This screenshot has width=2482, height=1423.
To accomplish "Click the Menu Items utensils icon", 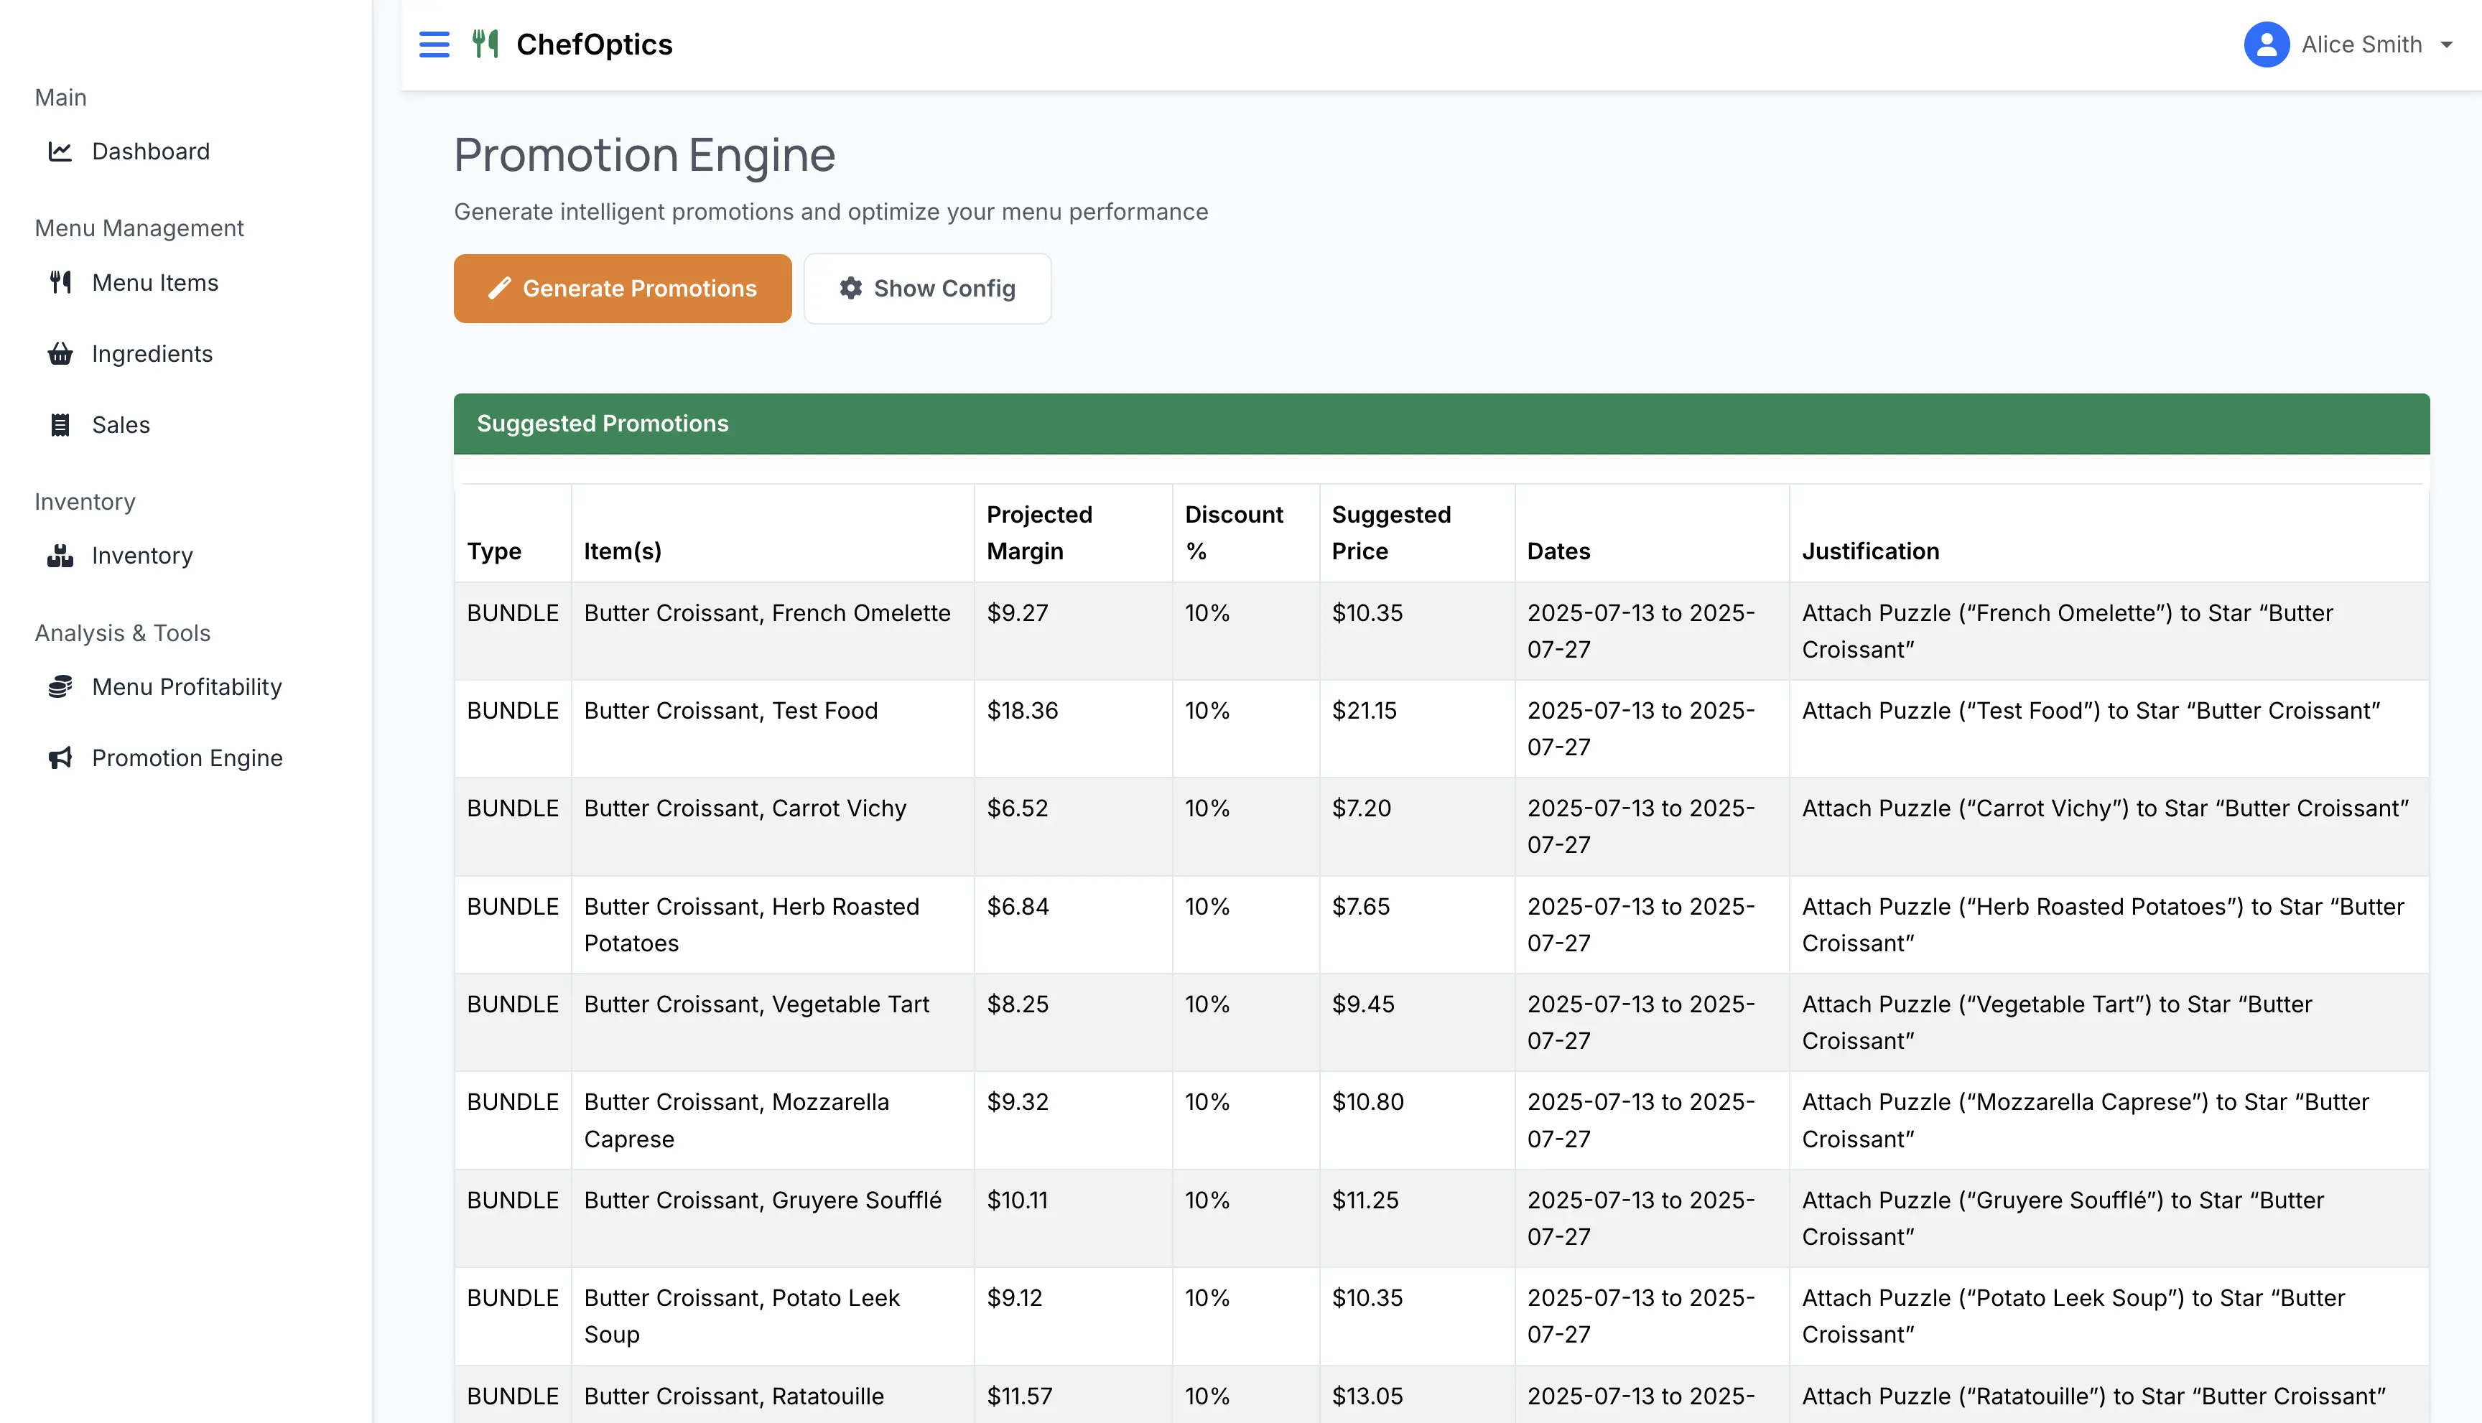I will [x=60, y=282].
